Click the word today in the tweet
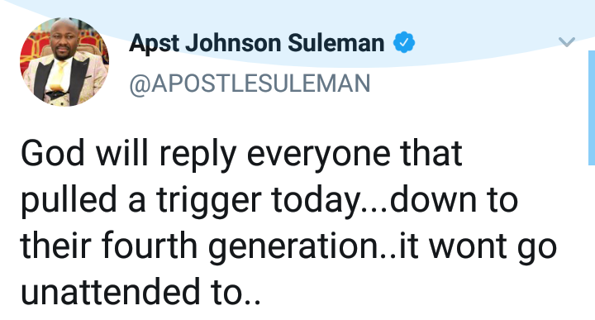The width and height of the screenshot is (595, 320). pyautogui.click(x=316, y=201)
